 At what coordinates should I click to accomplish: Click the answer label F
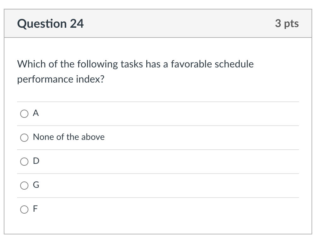[35, 209]
